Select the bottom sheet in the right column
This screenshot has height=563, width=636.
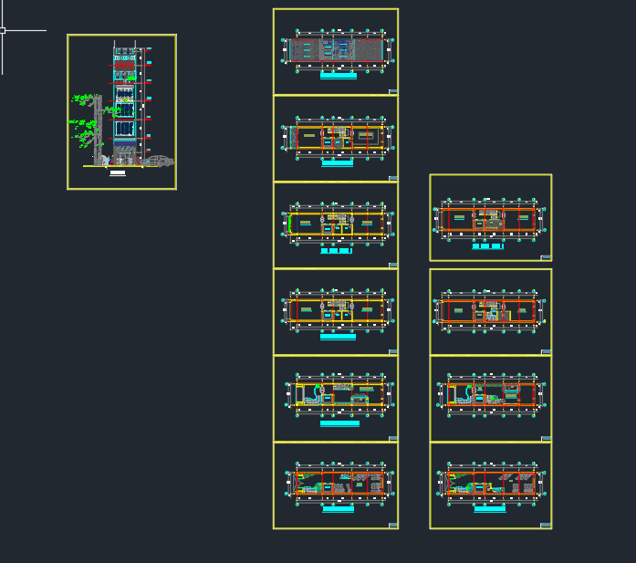coord(491,485)
